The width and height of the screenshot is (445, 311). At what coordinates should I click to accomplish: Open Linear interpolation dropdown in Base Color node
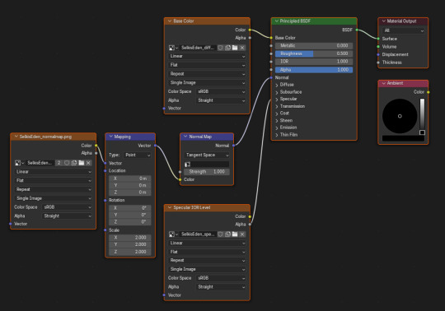pos(207,56)
